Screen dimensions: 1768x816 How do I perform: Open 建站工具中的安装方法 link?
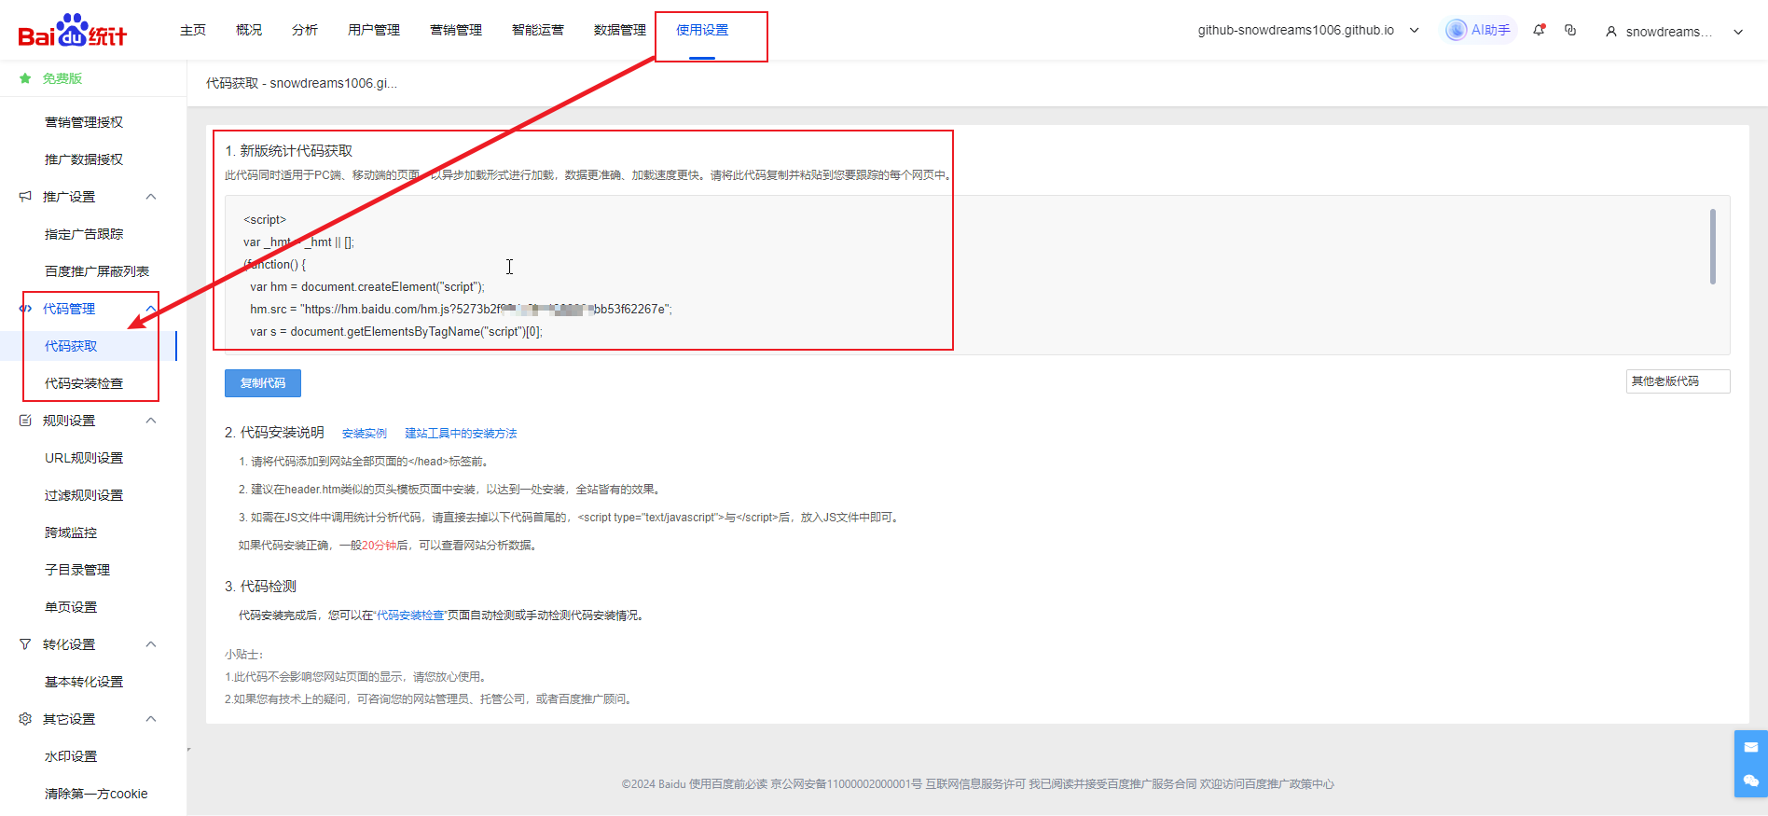click(461, 434)
